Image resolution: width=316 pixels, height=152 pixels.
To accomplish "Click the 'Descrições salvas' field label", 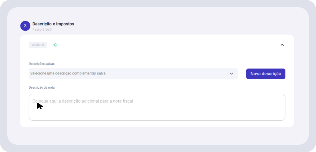I will 42,64.
